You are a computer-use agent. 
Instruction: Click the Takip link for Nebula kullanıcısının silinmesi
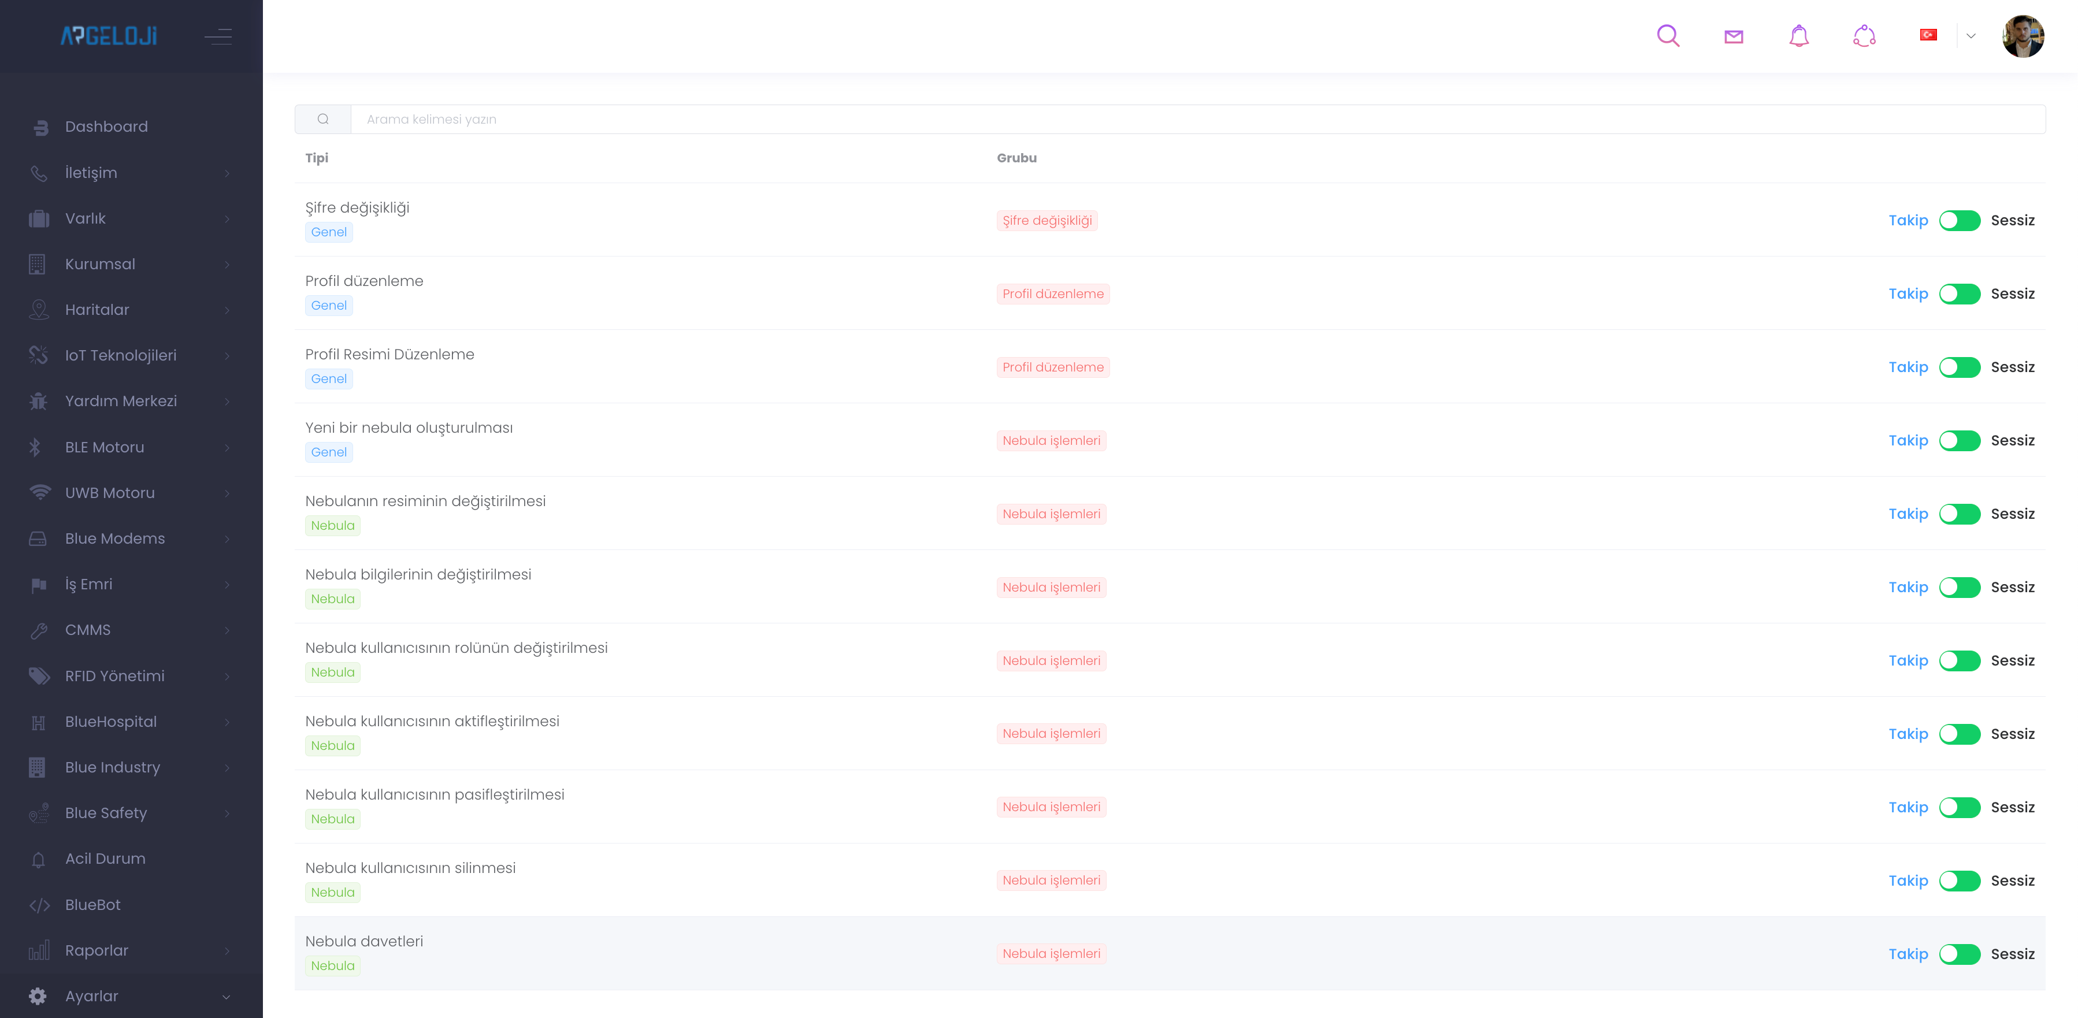tap(1909, 881)
